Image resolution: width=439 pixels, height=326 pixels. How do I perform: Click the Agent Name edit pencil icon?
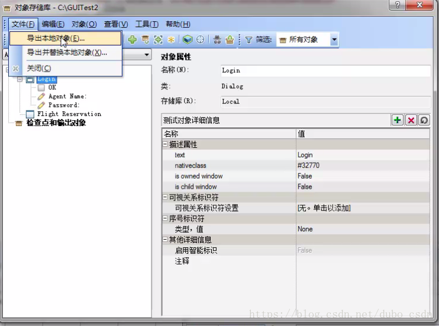point(41,96)
